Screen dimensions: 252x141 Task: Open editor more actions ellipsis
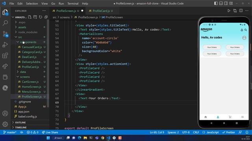[247, 11]
